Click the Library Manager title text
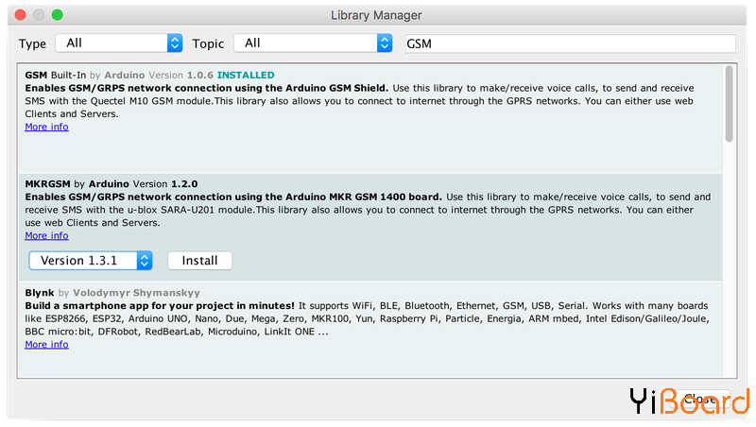Screen dimensions: 756x427 376,15
